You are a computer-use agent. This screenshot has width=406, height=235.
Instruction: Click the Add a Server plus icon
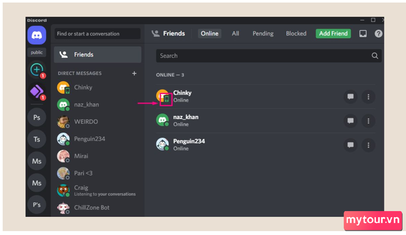(x=37, y=70)
